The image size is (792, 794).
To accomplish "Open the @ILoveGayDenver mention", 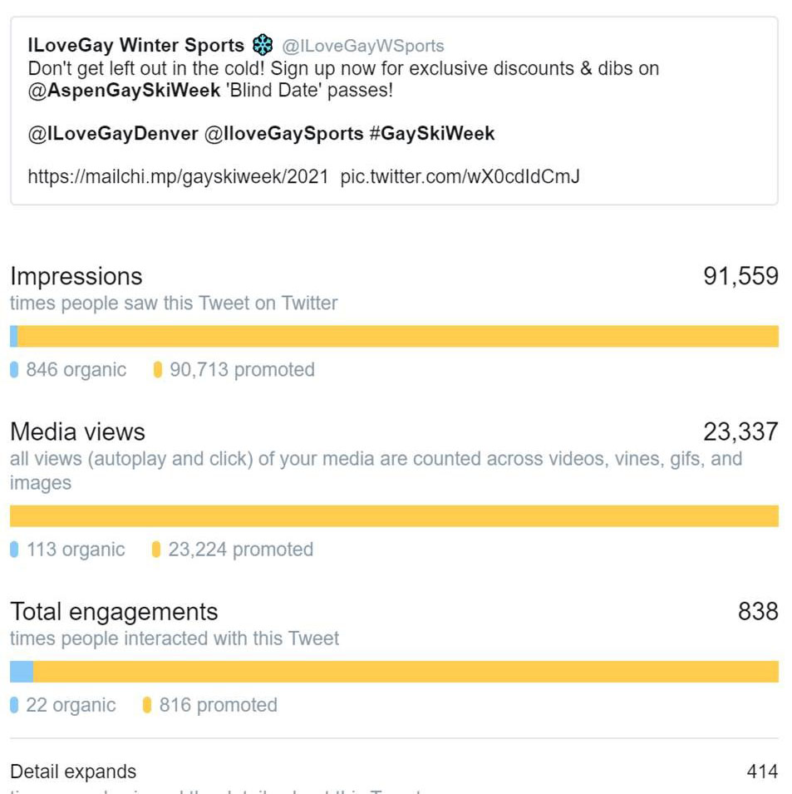I will (113, 134).
